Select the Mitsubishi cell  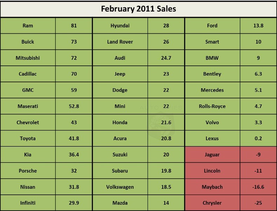coord(28,58)
